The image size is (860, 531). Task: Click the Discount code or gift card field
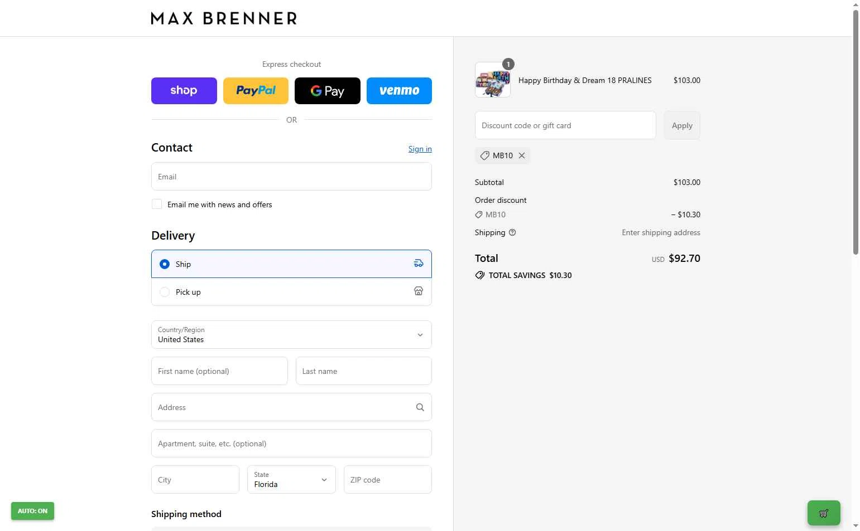(565, 125)
